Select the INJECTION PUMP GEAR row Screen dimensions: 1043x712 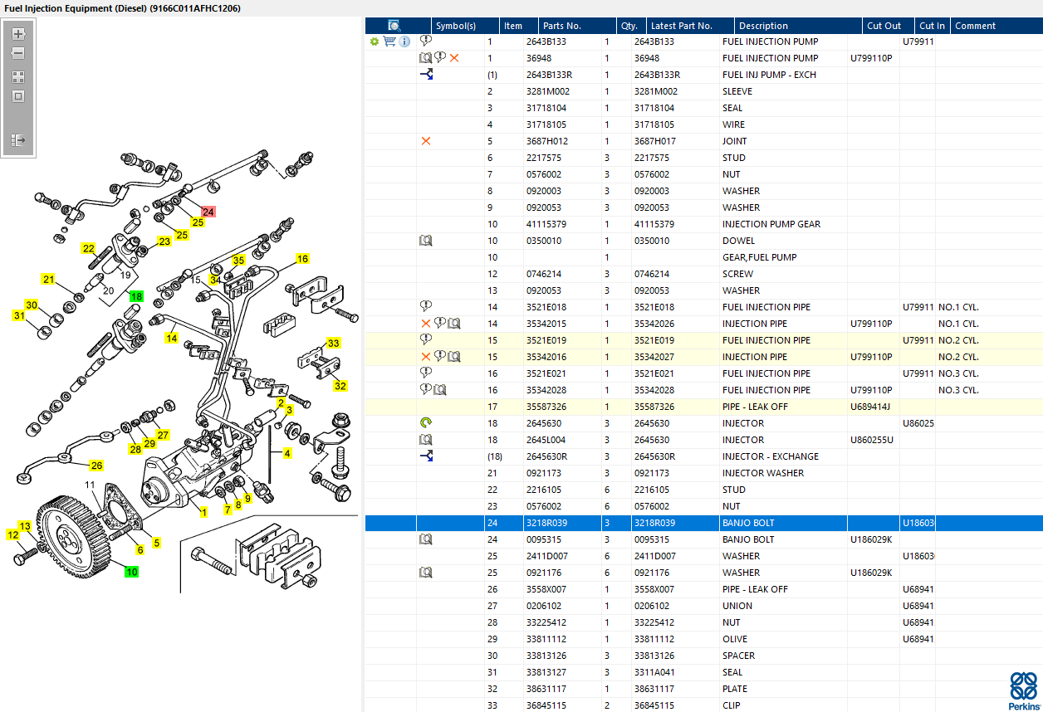[x=704, y=224]
